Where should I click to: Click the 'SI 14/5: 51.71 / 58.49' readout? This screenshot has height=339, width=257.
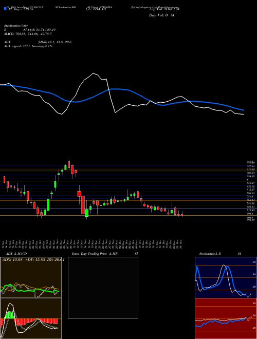pos(40,30)
